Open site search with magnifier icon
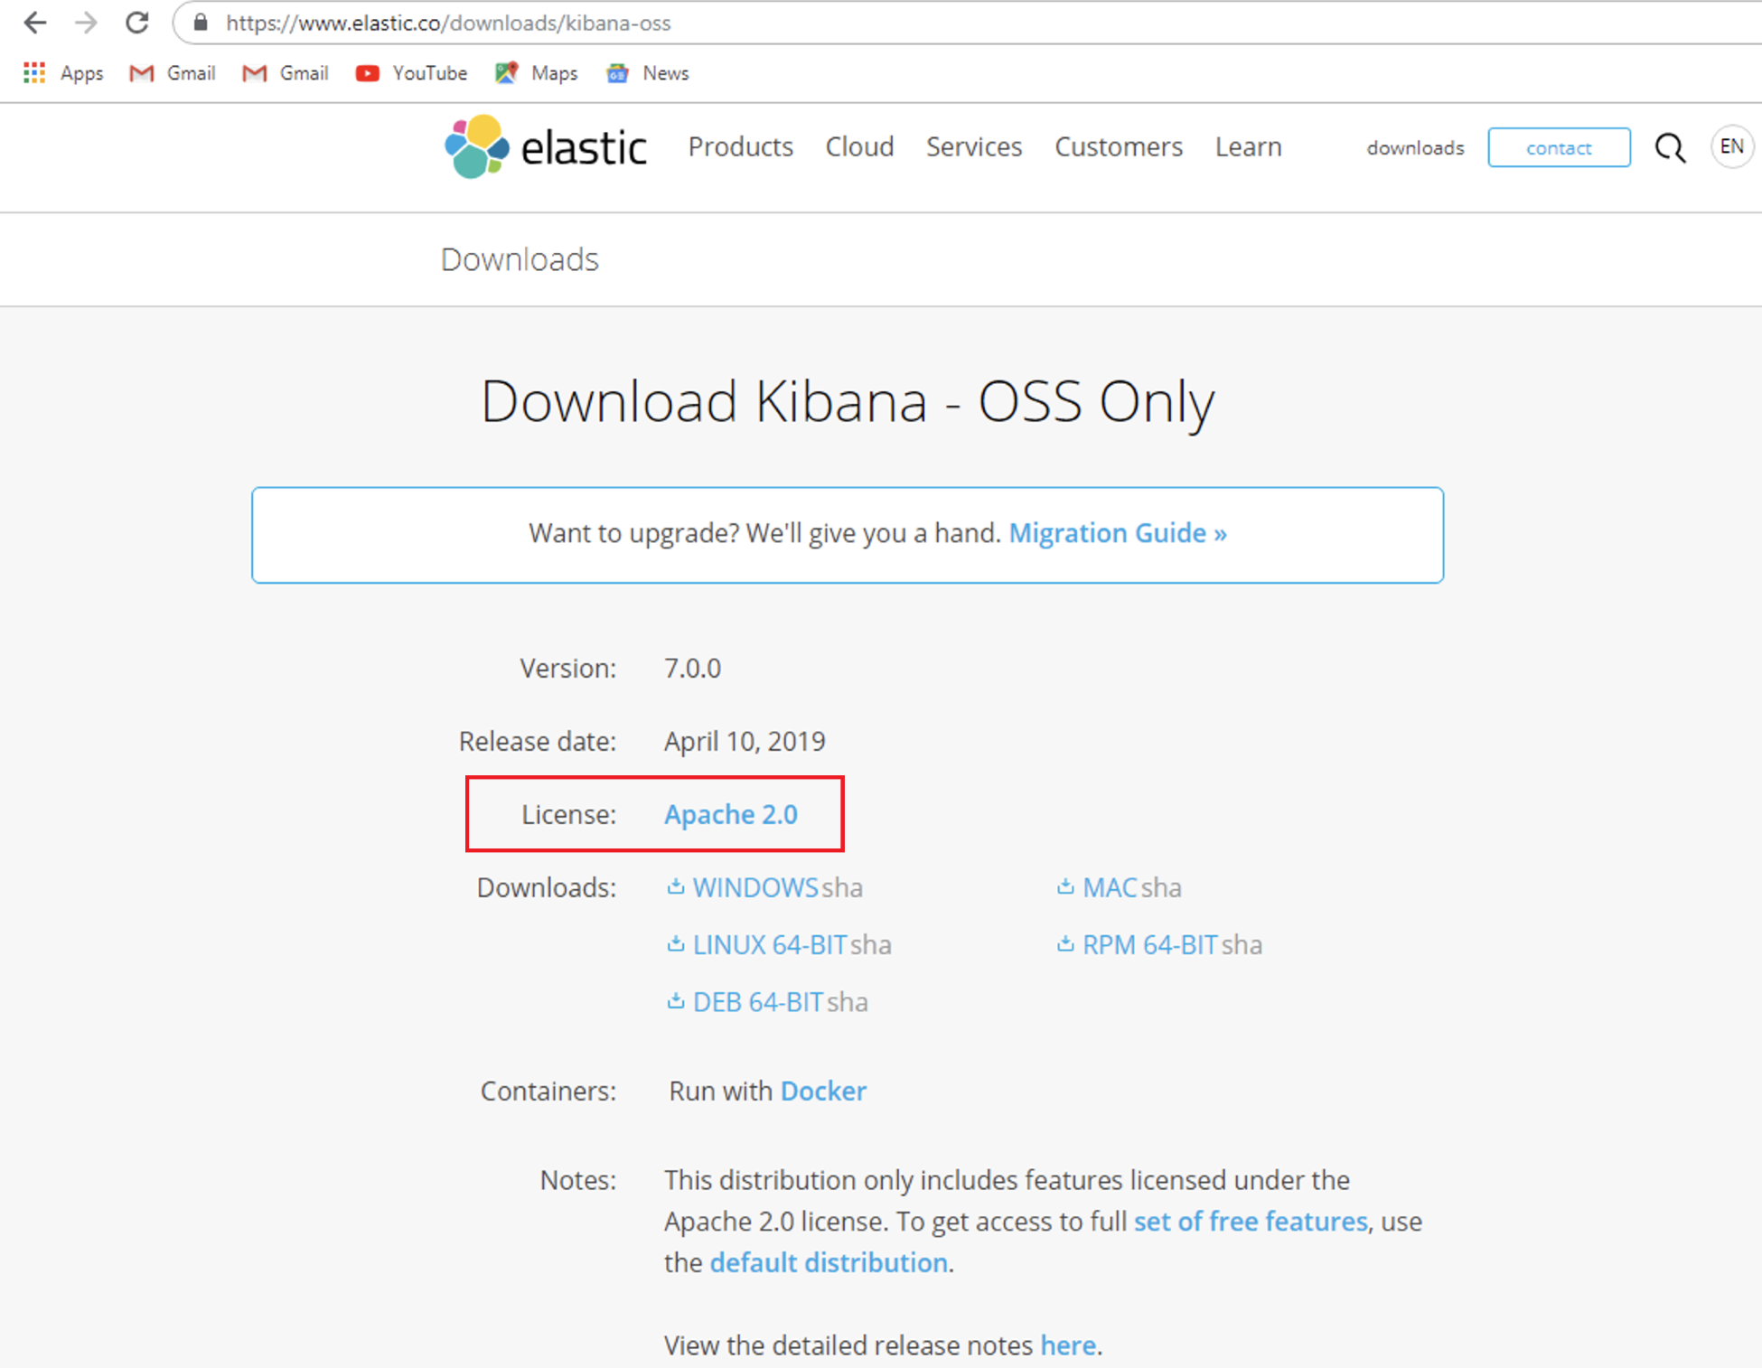 (x=1670, y=147)
